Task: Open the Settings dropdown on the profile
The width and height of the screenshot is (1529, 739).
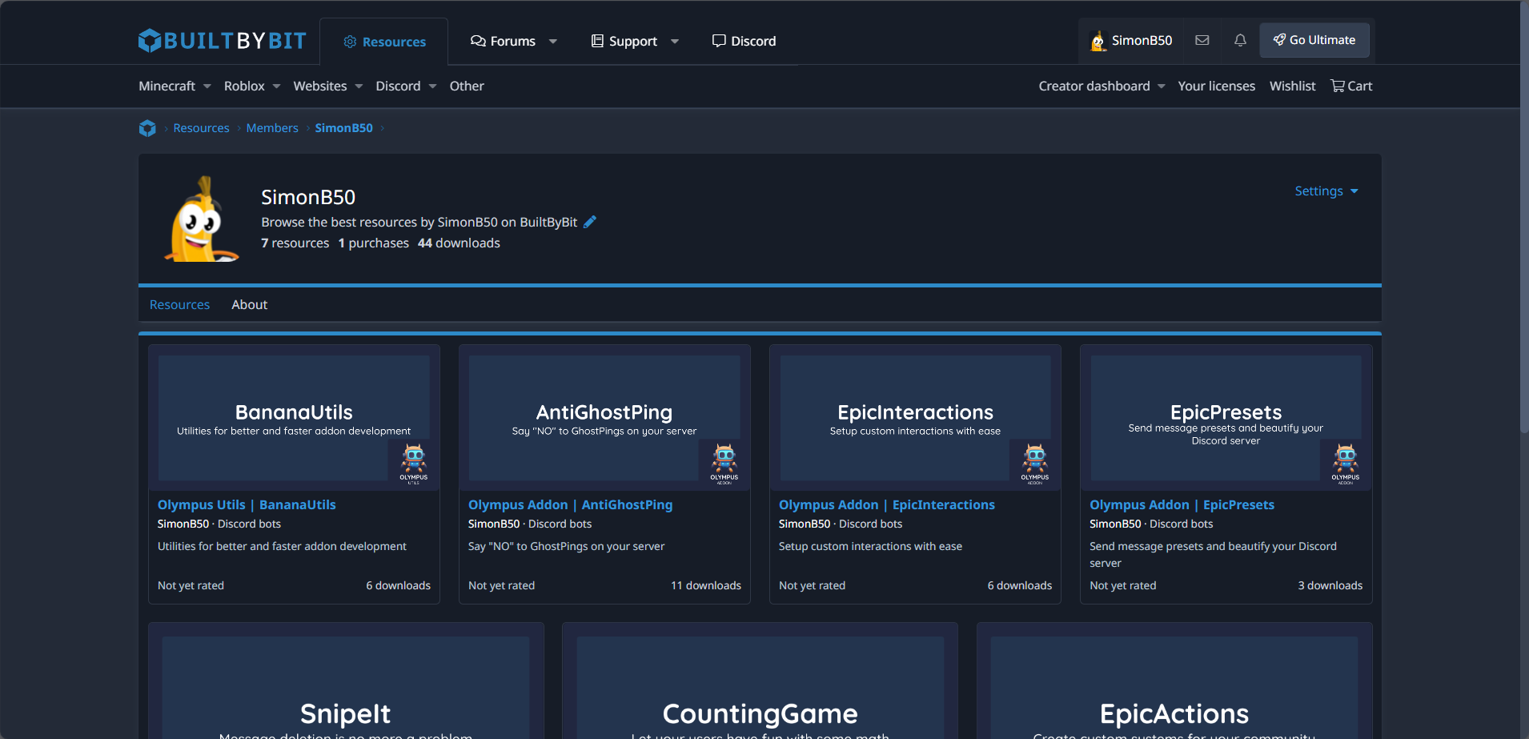Action: pyautogui.click(x=1326, y=191)
